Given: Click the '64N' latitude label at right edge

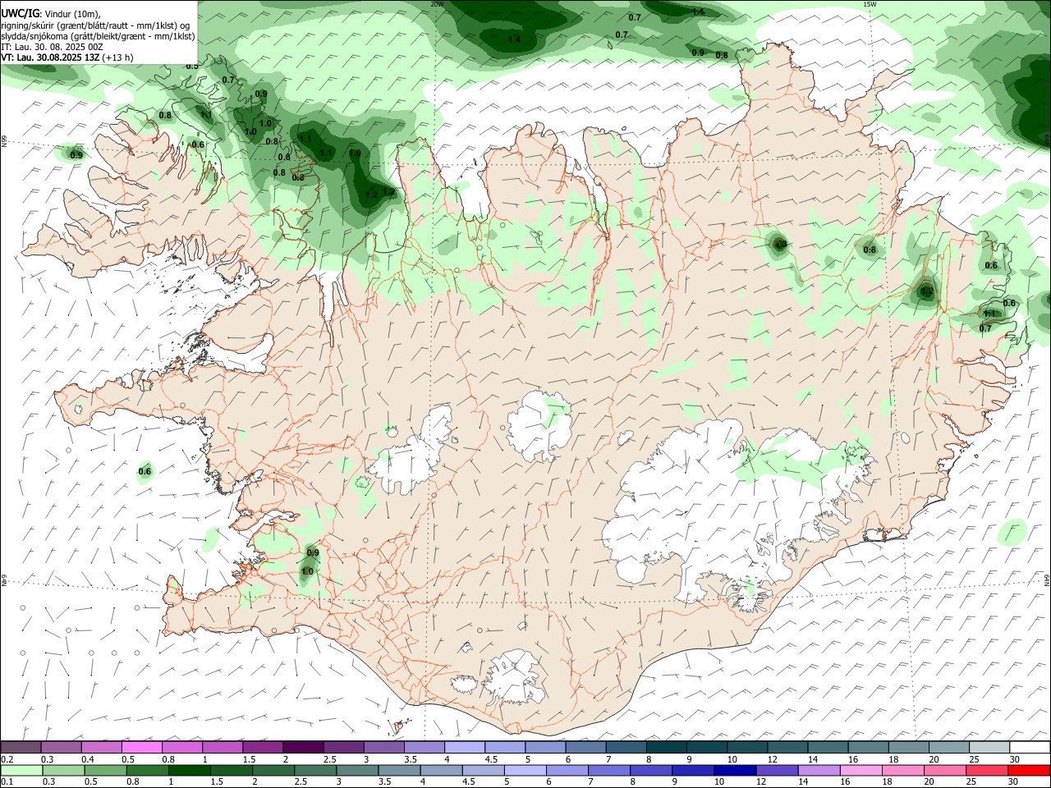Looking at the screenshot, I should coord(1047,580).
